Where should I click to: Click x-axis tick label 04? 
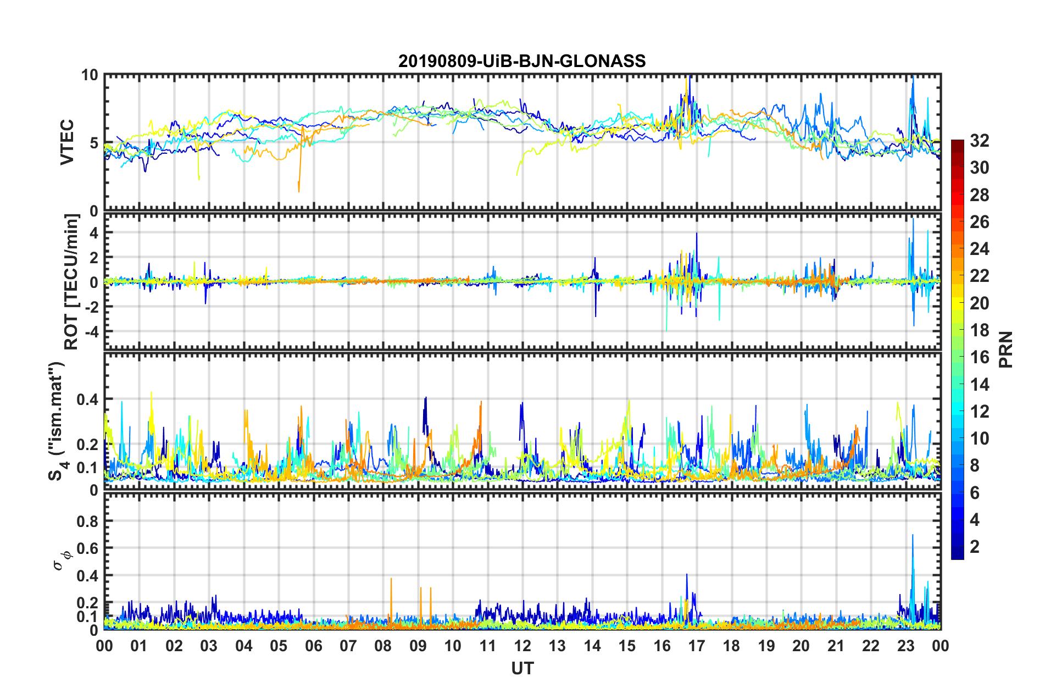(244, 646)
